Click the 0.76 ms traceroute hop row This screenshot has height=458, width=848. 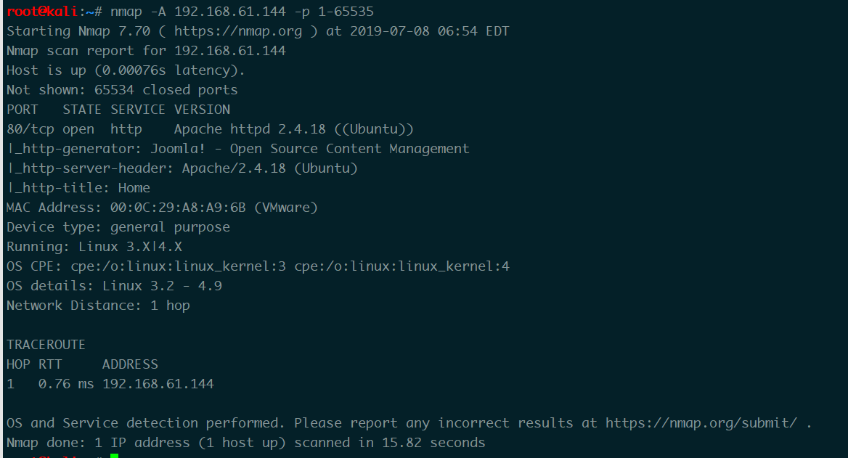coord(110,384)
